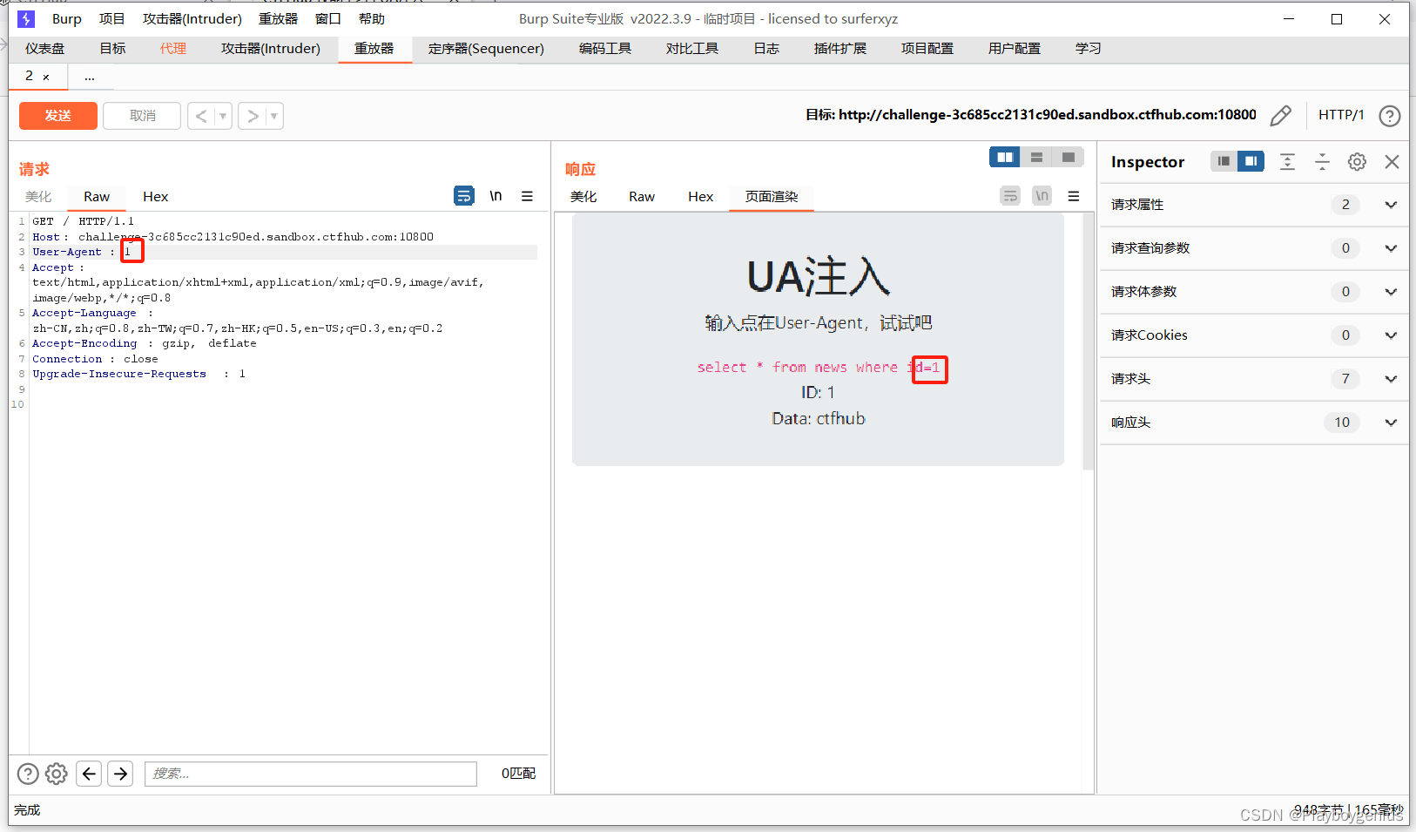Switch to 用户配置 tab
This screenshot has width=1416, height=832.
(1015, 49)
